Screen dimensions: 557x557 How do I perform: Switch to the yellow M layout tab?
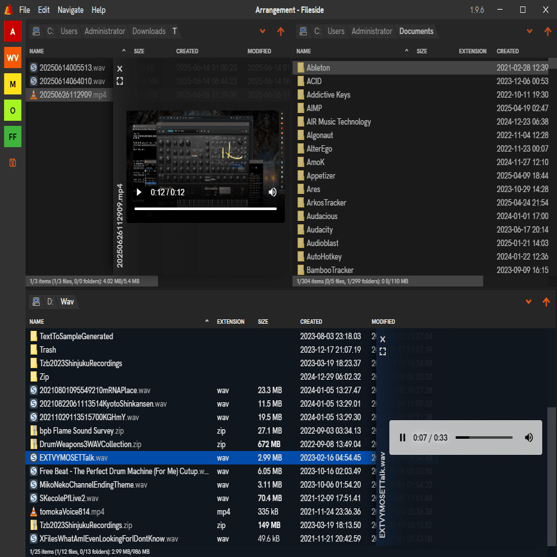[13, 84]
